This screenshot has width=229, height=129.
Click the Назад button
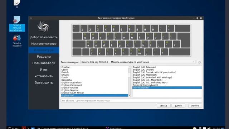tap(164, 106)
